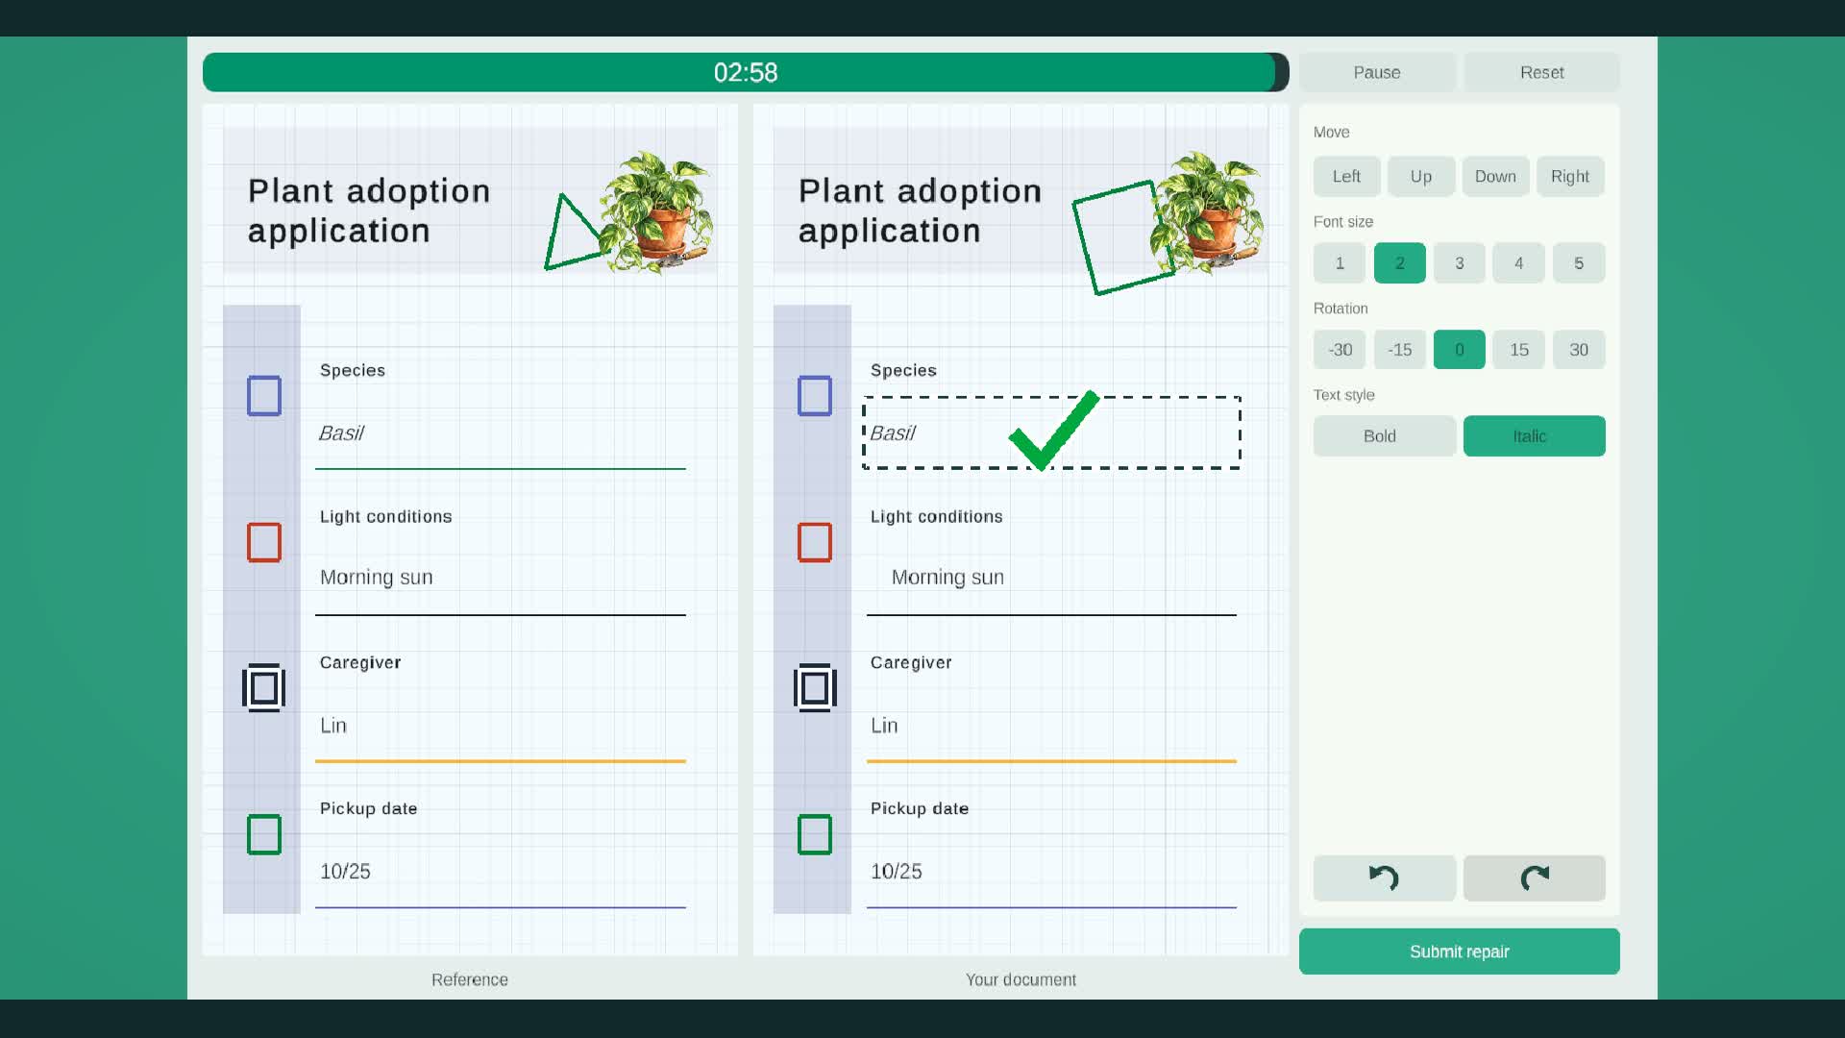
Task: Select the plant image in the reference
Action: [x=656, y=213]
